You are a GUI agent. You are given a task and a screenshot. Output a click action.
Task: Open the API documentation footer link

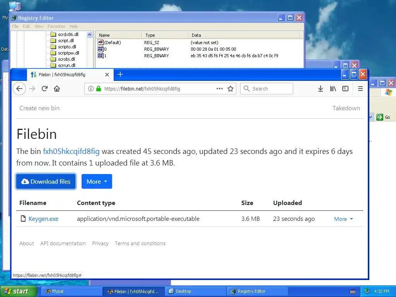[63, 243]
